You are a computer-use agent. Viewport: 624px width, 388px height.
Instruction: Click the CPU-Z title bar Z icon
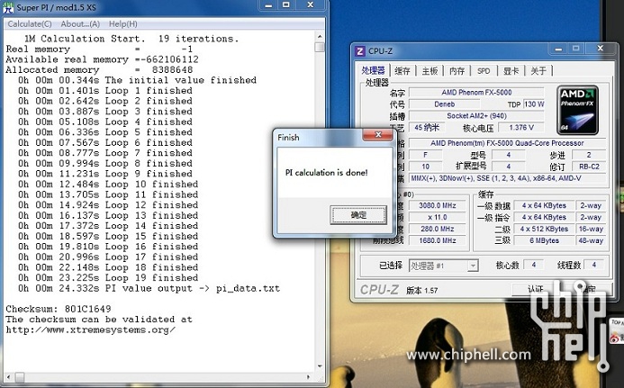pos(360,51)
